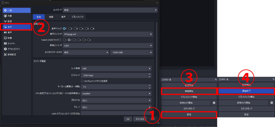Select audio track 5 radio button
The image size is (275, 127).
(86, 28)
